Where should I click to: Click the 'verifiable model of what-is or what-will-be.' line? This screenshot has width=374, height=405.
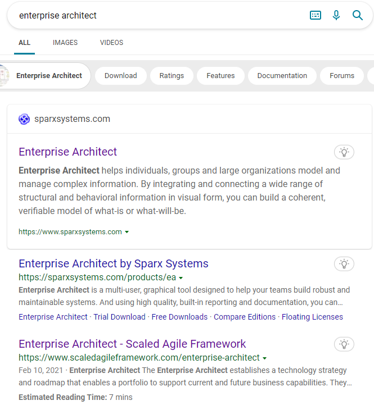(102, 211)
